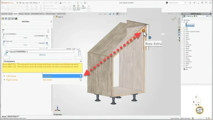Click the Quick Snaps tool
The image size is (213, 120).
coord(74,7)
